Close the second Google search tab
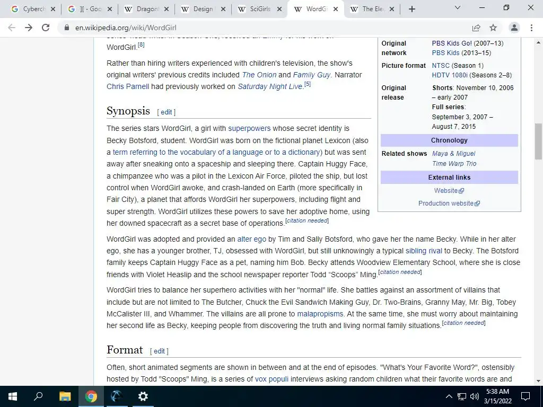 click(110, 10)
